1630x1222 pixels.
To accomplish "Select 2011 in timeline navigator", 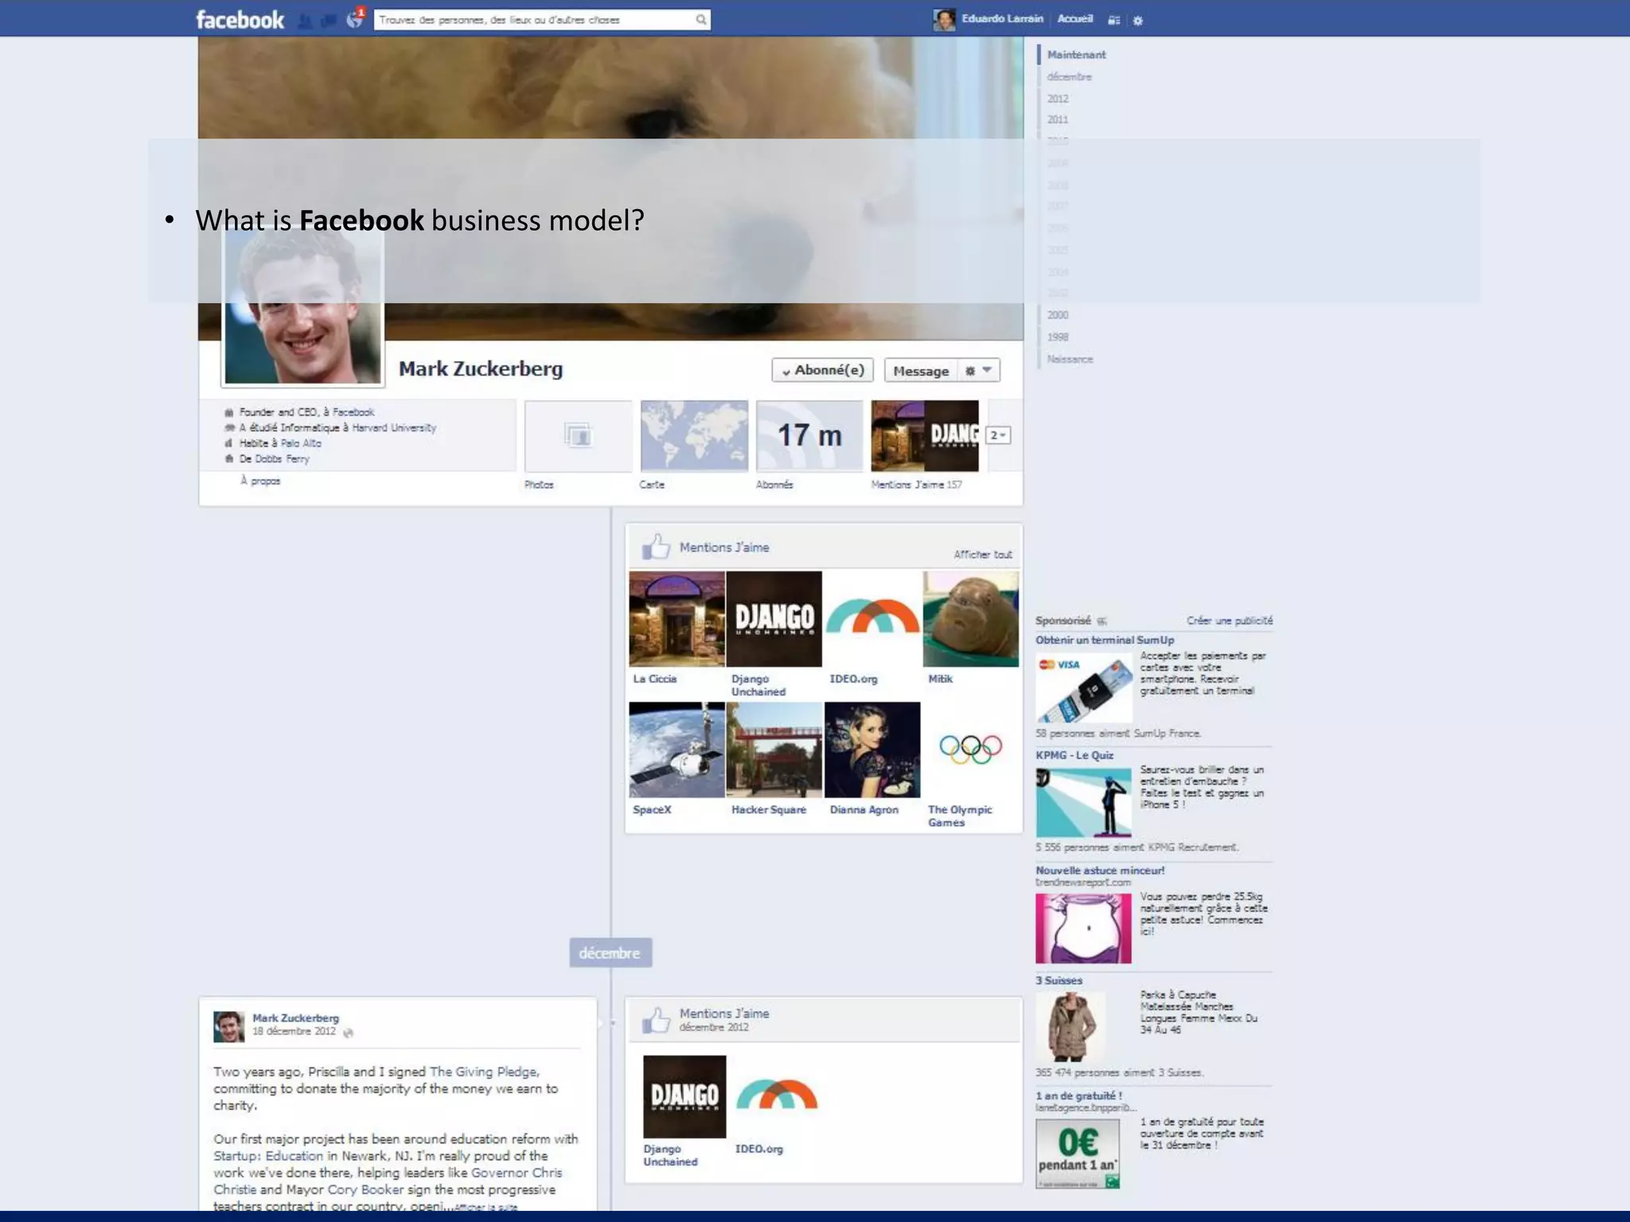I will coord(1058,119).
